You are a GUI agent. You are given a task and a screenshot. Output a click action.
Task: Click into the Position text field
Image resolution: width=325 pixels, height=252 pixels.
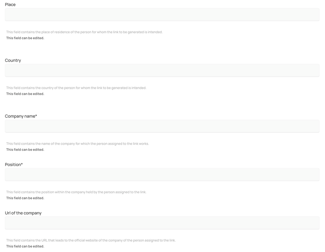pos(162,174)
